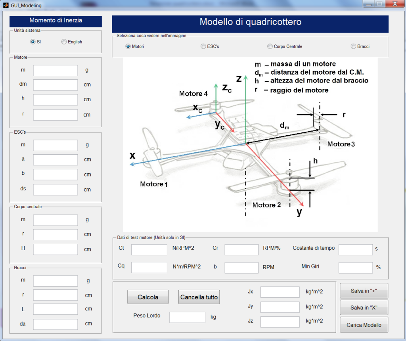
Task: Click the Salva in "X" button
Action: pos(364,307)
